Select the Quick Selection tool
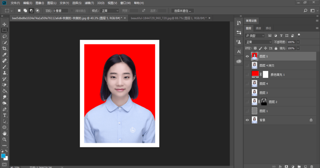The height and width of the screenshot is (168, 320). 4,43
